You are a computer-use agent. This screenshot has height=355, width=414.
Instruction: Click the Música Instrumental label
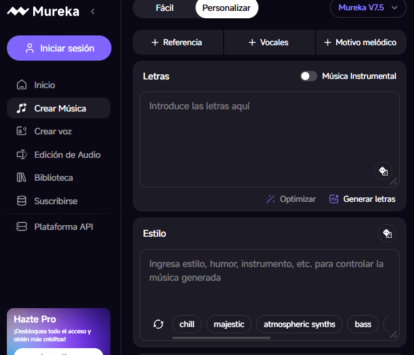(359, 76)
